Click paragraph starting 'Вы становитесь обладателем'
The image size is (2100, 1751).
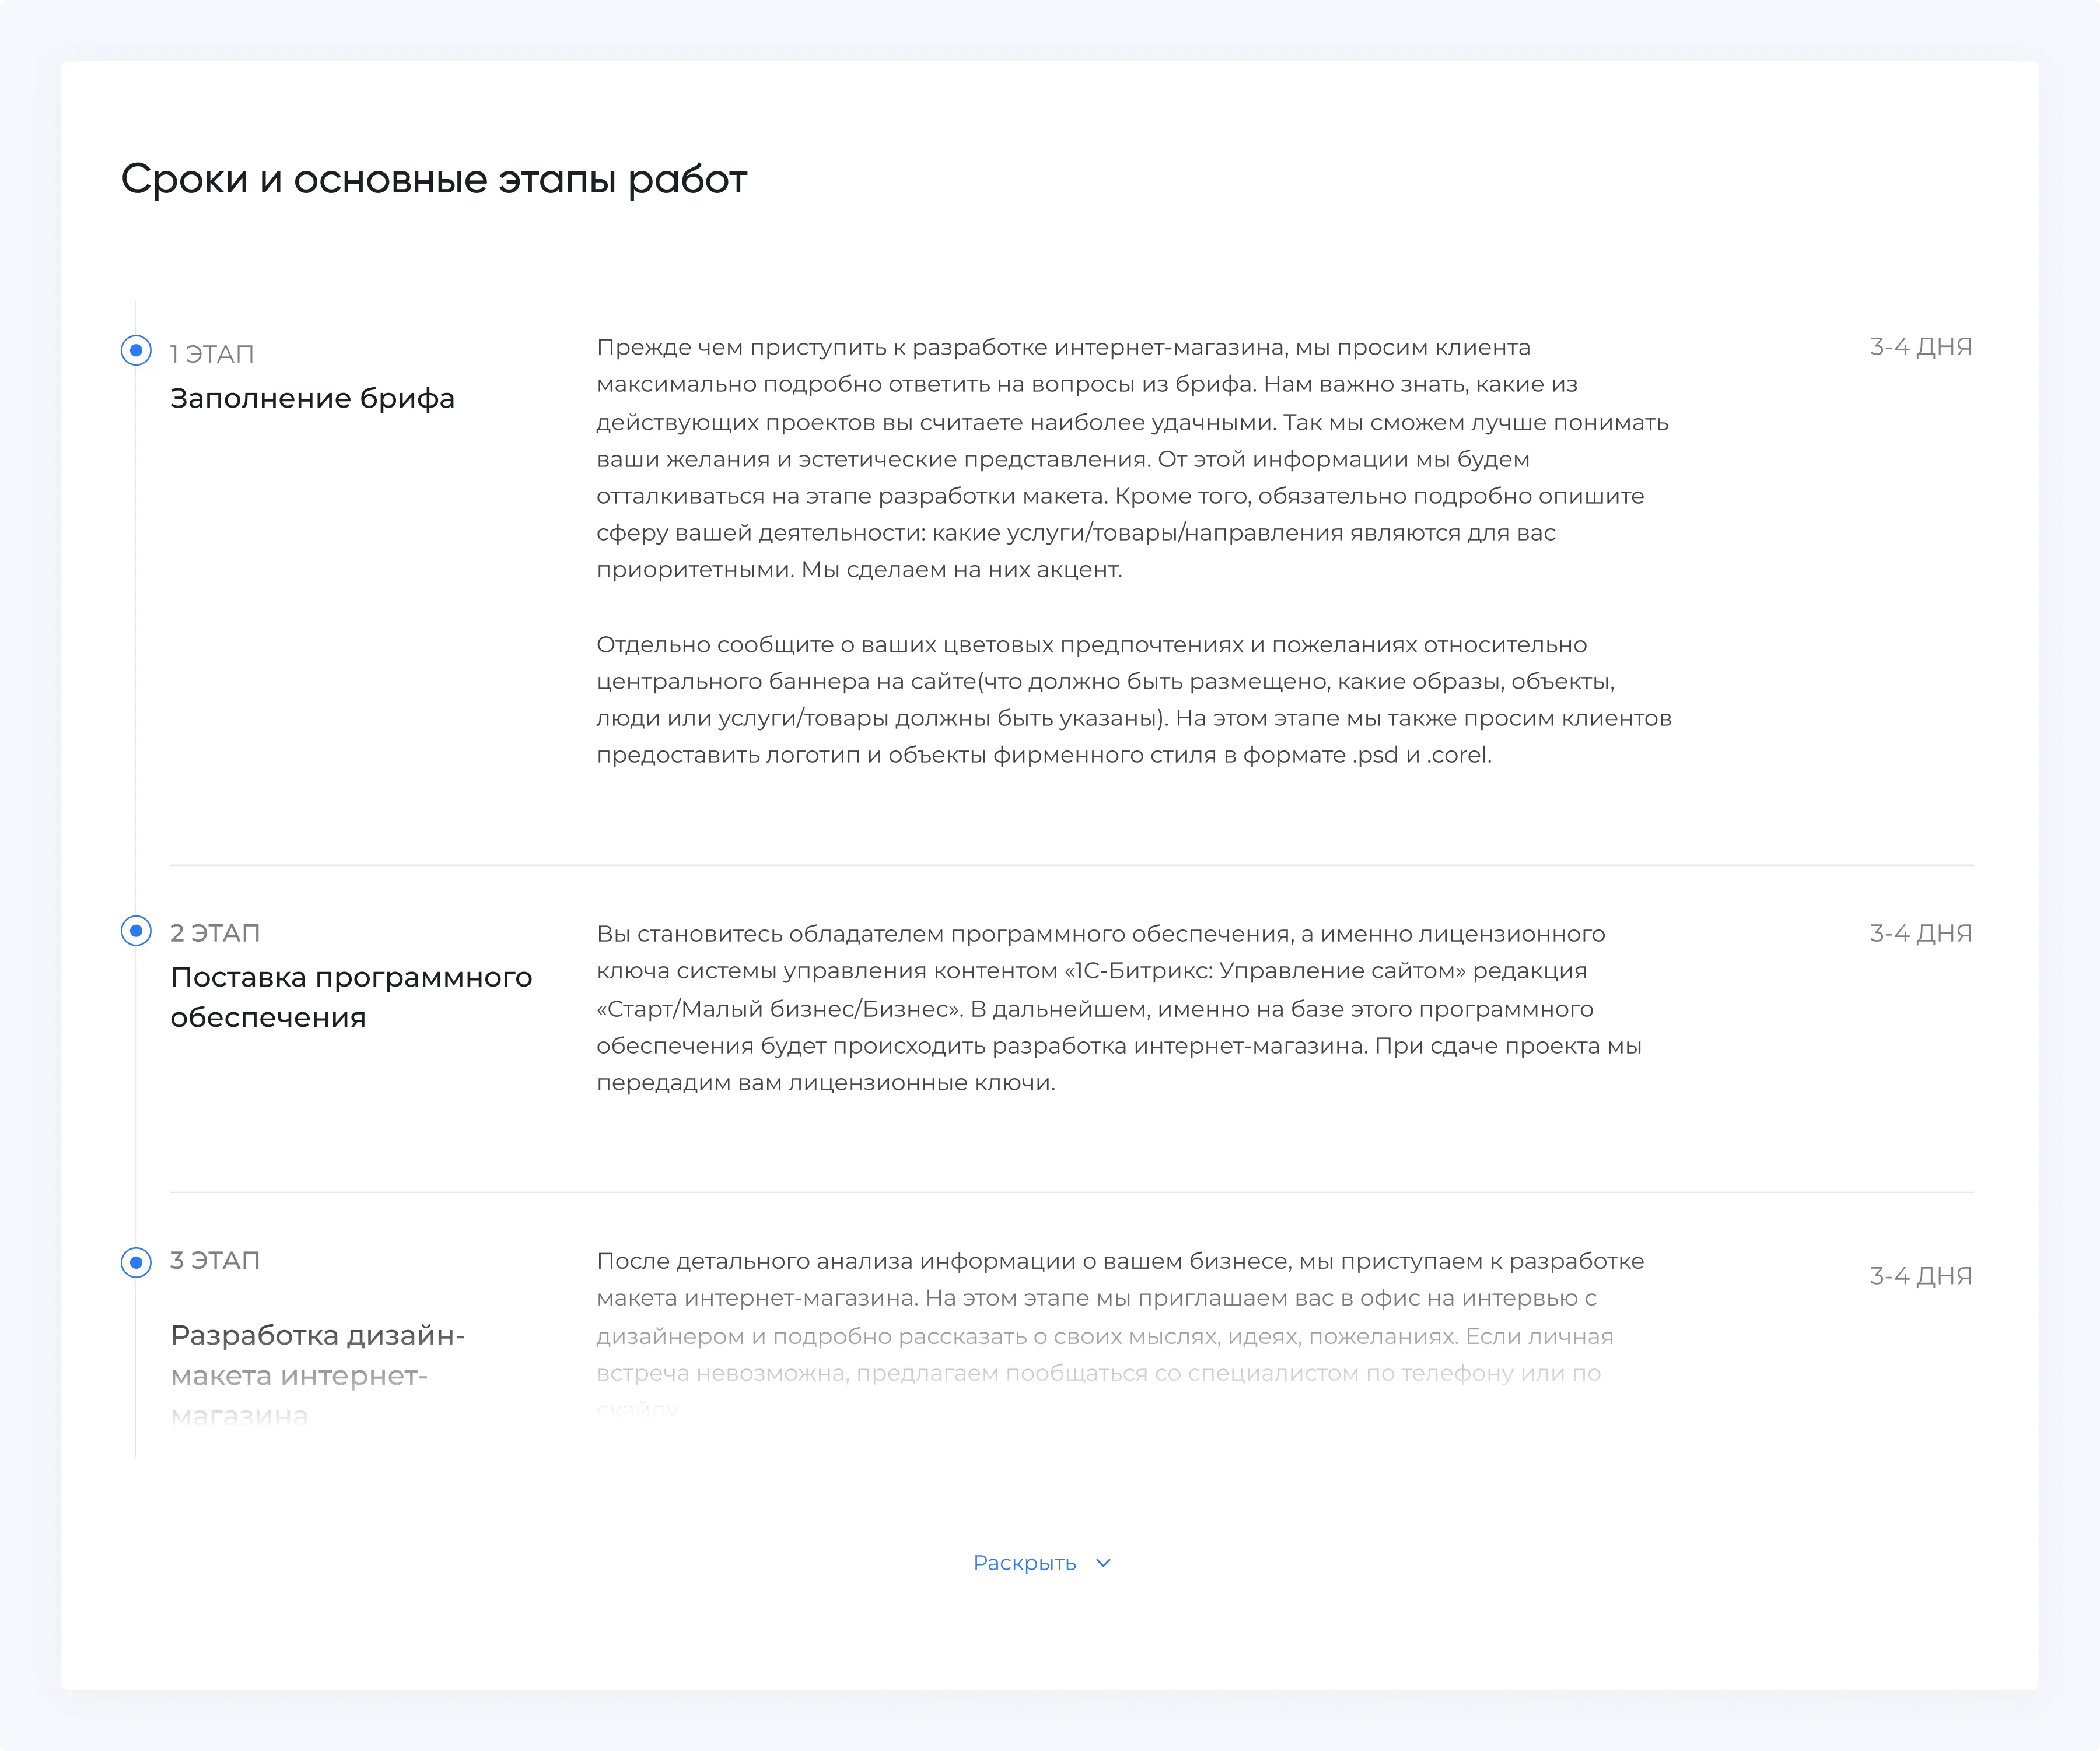(1120, 1008)
